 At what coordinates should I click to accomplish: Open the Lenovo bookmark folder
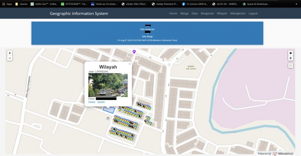[21, 4]
